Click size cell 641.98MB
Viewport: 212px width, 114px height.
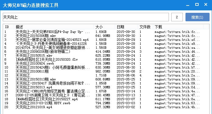103,36
